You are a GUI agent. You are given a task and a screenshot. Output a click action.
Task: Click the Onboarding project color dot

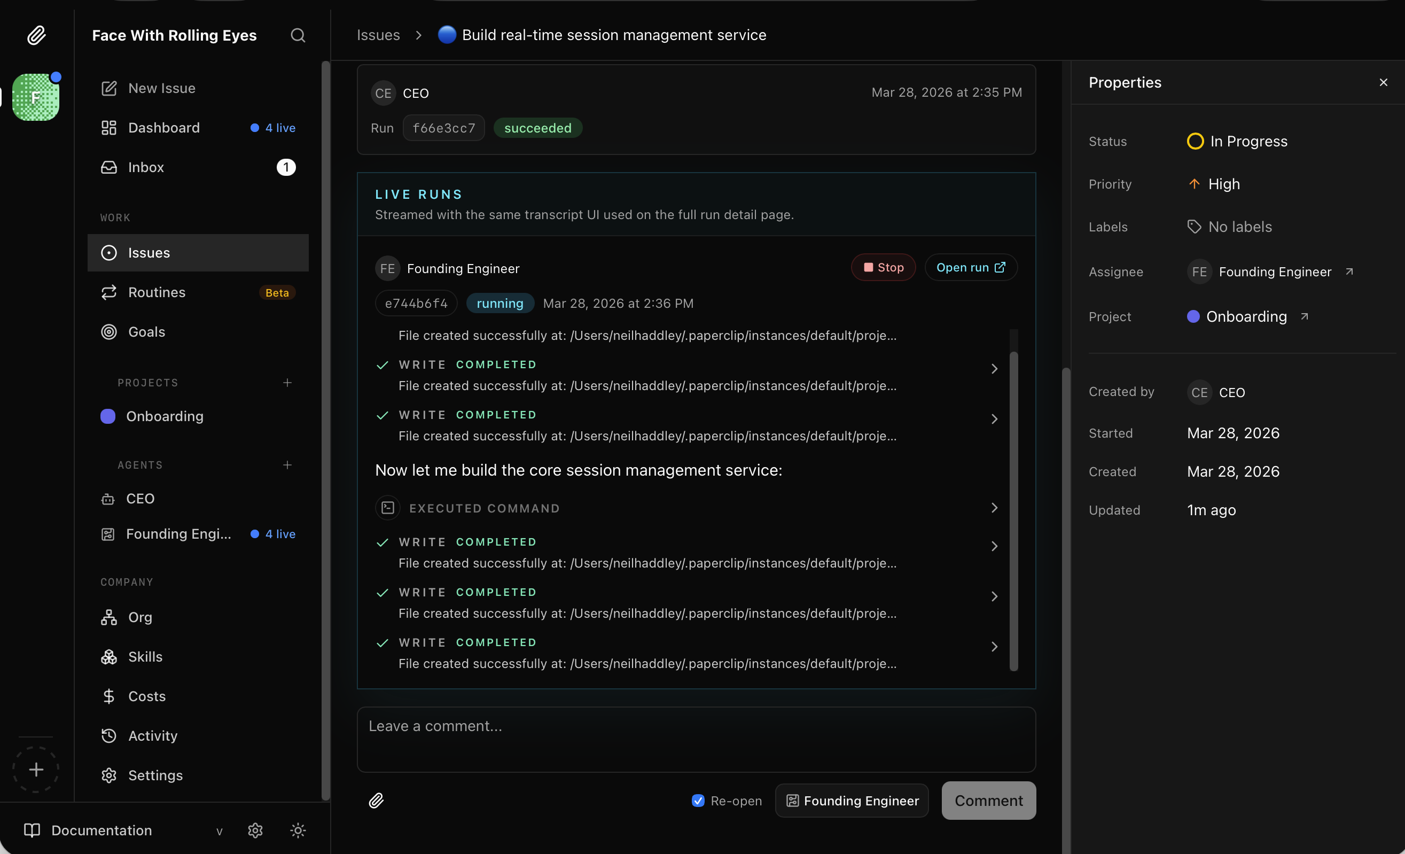pos(1193,316)
